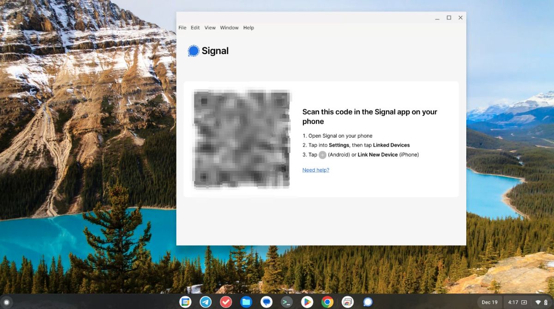Open Google Calendar from the shelf
This screenshot has width=554, height=309.
pyautogui.click(x=186, y=302)
